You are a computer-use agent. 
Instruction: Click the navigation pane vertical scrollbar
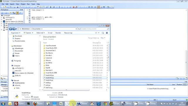[40, 64]
